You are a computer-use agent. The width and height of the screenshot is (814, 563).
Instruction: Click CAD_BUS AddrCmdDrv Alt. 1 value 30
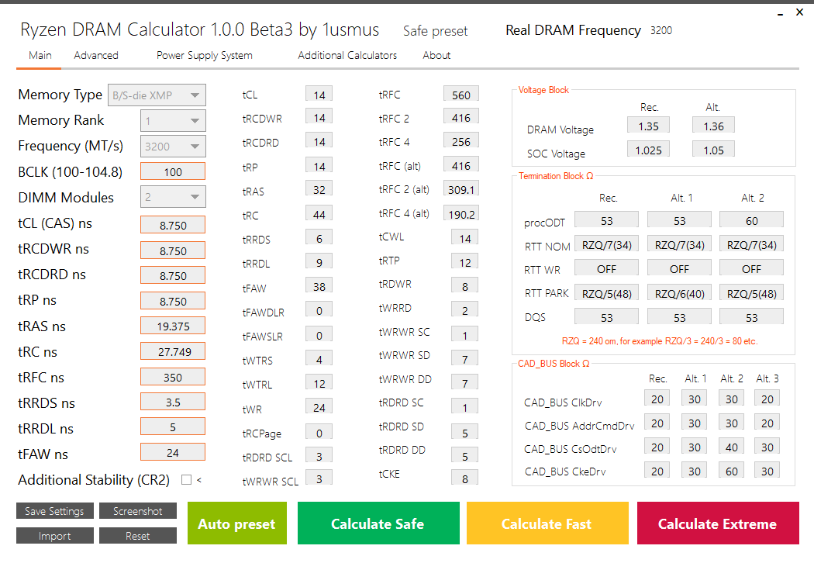click(694, 423)
